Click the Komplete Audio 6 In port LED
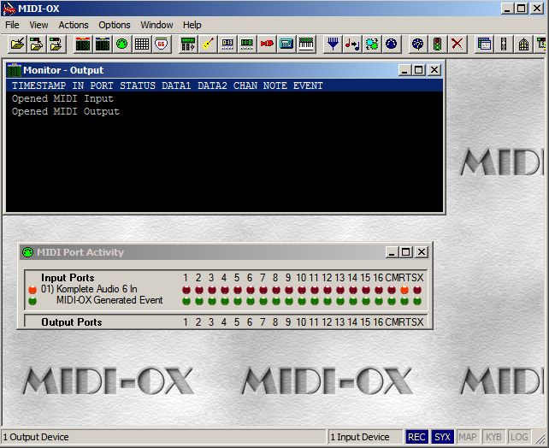Viewport: 549px width, 448px height. (x=32, y=290)
